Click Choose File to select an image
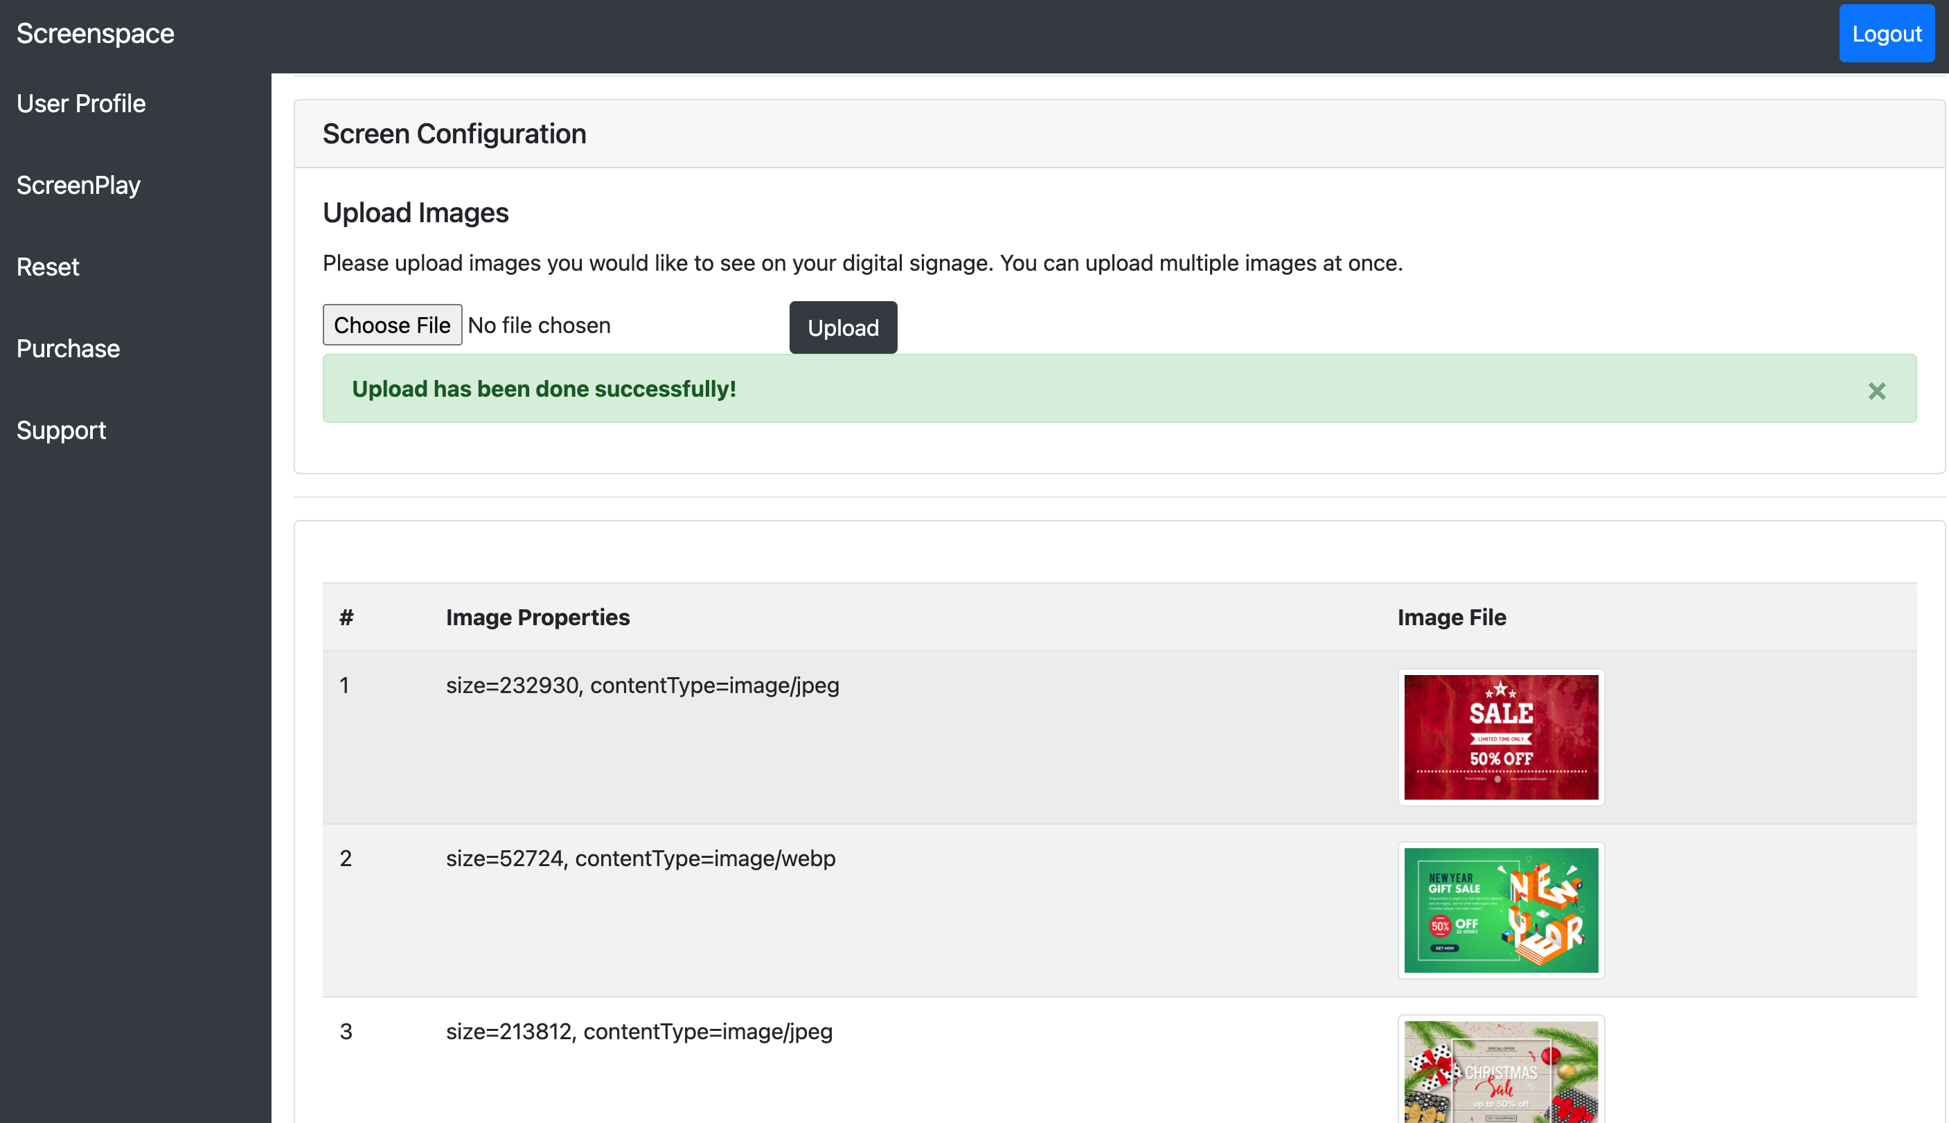The width and height of the screenshot is (1949, 1123). (392, 325)
